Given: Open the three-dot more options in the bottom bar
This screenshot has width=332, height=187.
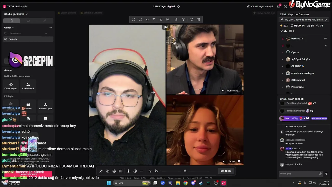Looking at the screenshot, I should click(x=142, y=171).
